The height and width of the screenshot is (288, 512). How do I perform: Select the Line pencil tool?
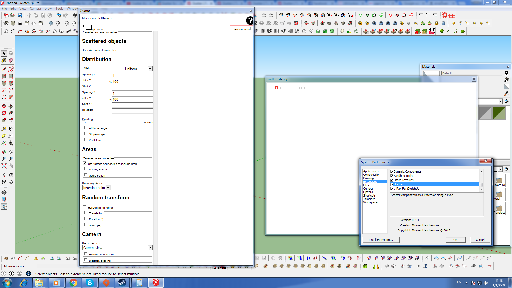click(x=4, y=69)
